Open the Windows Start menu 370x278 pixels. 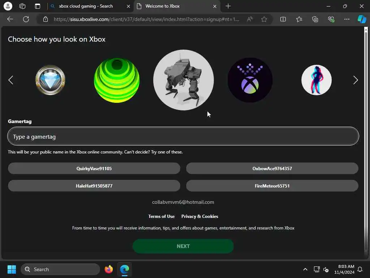point(12,269)
